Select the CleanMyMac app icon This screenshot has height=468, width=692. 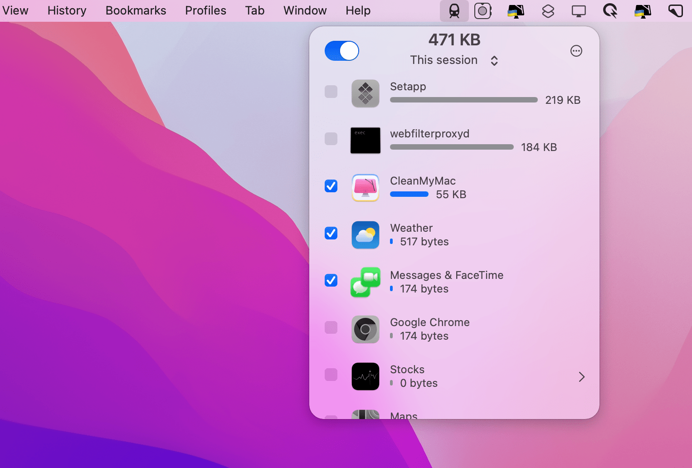[x=365, y=188]
